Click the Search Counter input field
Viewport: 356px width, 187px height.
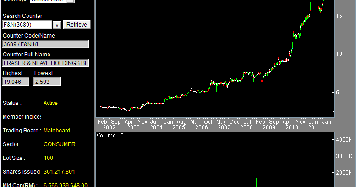pos(27,25)
